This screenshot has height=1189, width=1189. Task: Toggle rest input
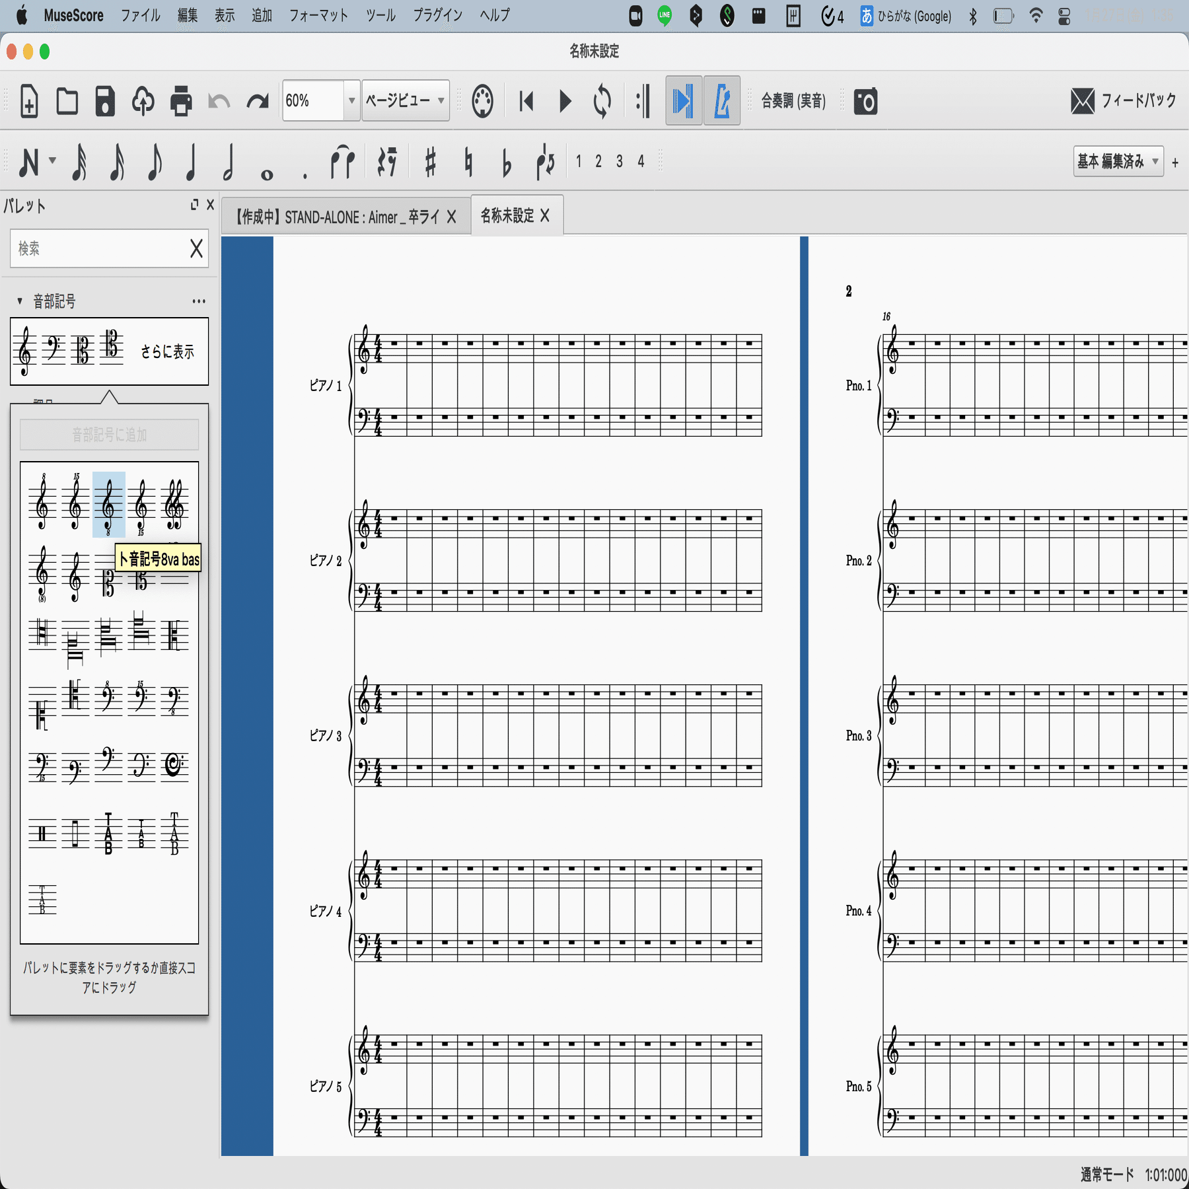(387, 162)
